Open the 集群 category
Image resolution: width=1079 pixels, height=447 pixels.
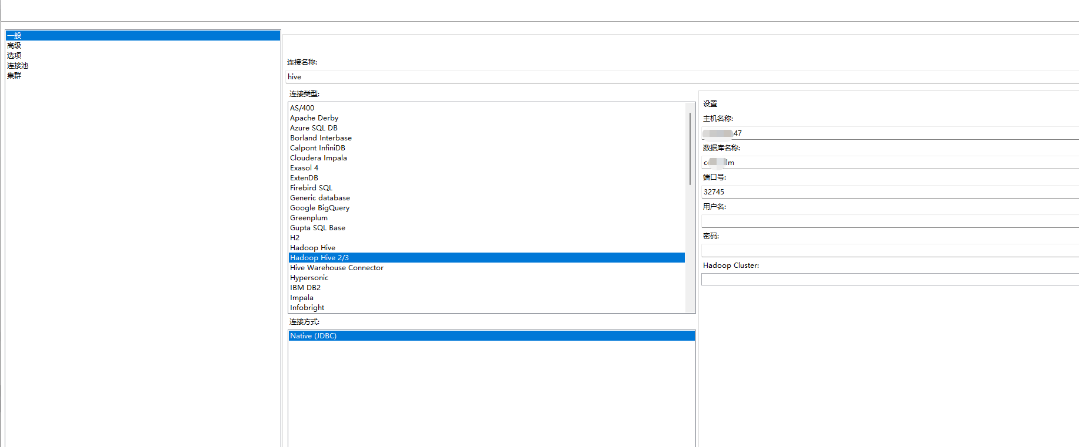click(14, 76)
